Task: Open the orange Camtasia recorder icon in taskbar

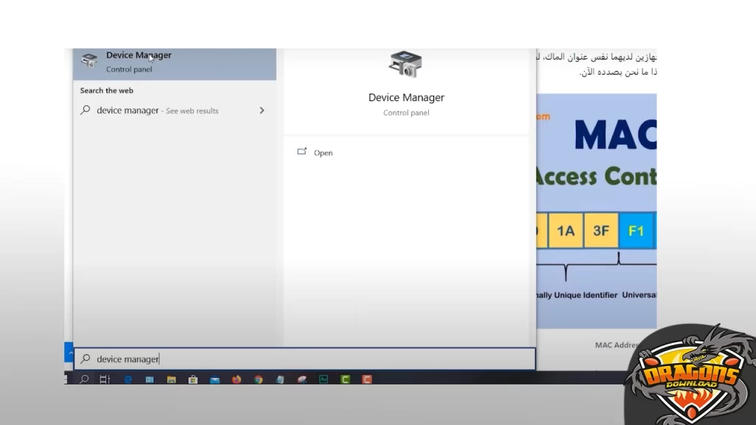Action: [366, 379]
